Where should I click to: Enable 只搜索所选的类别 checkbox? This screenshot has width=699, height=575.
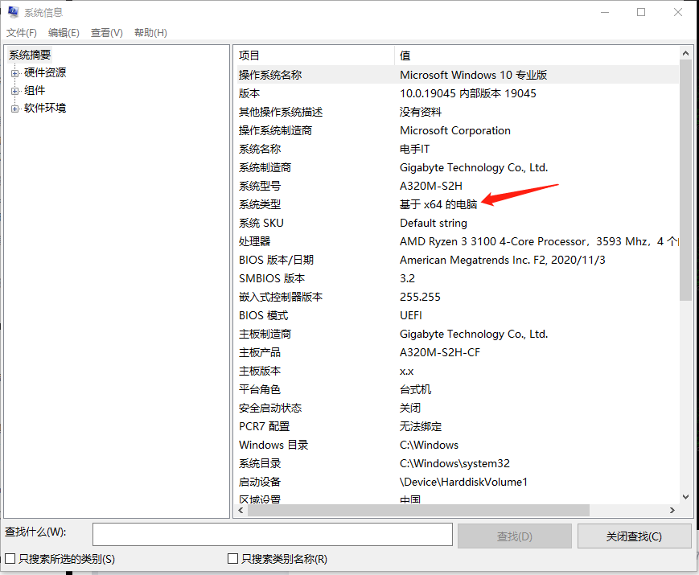click(x=10, y=558)
